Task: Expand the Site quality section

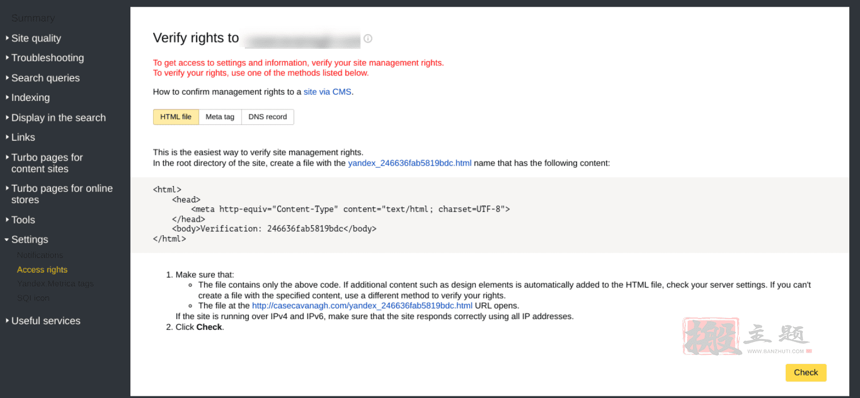Action: point(36,38)
